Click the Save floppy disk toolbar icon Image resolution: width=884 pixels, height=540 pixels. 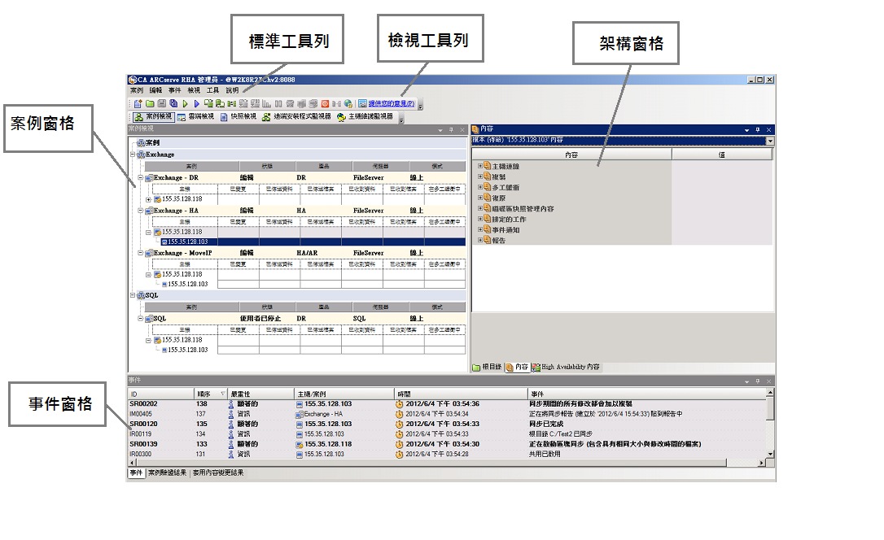161,104
